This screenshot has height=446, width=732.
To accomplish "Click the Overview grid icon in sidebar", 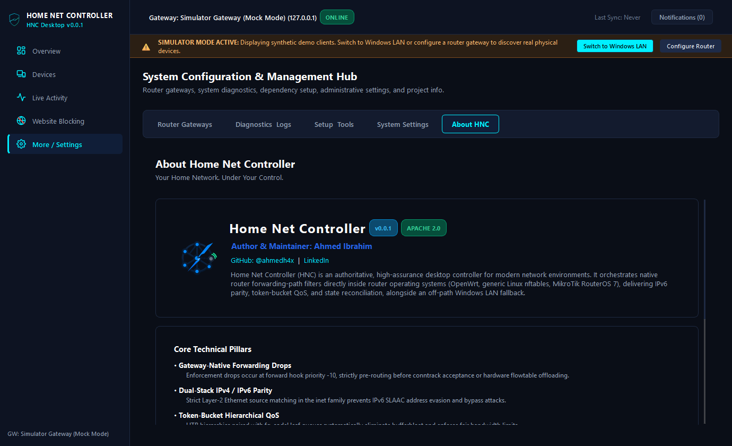I will [21, 51].
